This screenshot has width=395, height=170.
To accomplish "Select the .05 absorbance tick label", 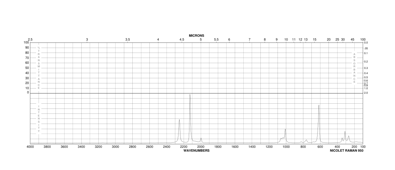I will tap(366, 48).
